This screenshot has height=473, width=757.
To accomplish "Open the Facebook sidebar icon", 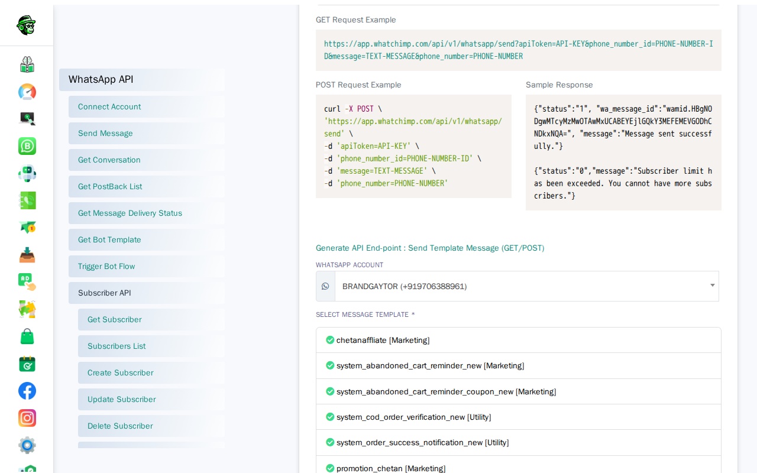I will pos(27,391).
